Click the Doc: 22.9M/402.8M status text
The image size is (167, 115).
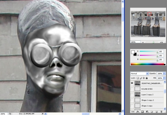click(x=27, y=114)
